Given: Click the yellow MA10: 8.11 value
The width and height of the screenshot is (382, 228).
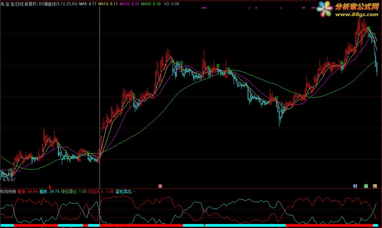Looking at the screenshot, I should tap(108, 4).
